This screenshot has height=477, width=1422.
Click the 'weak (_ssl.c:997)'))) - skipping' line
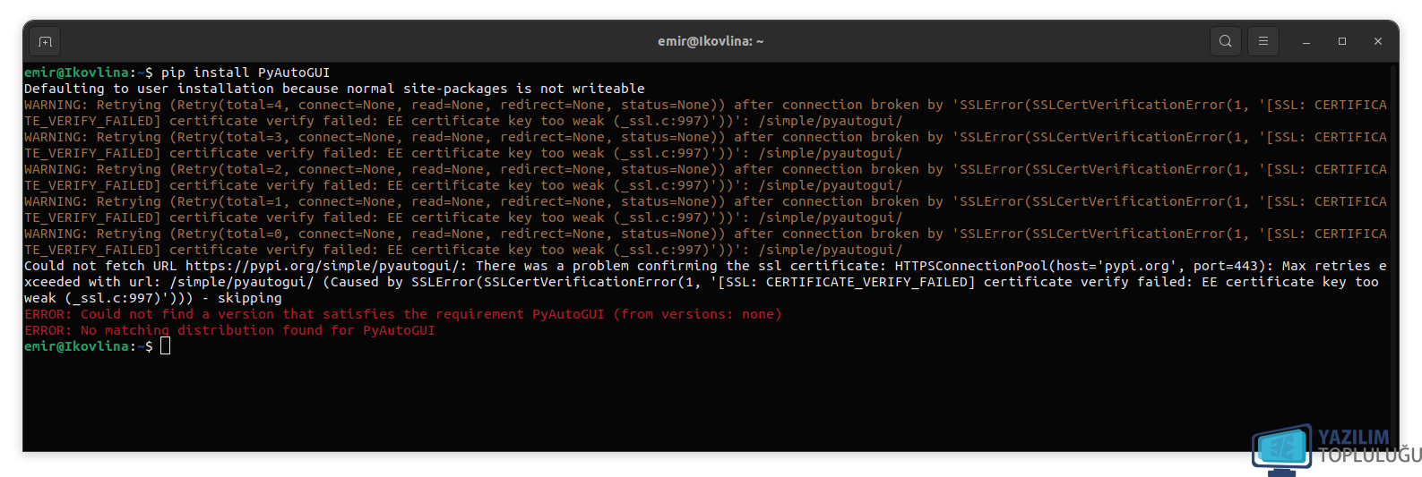pyautogui.click(x=153, y=298)
